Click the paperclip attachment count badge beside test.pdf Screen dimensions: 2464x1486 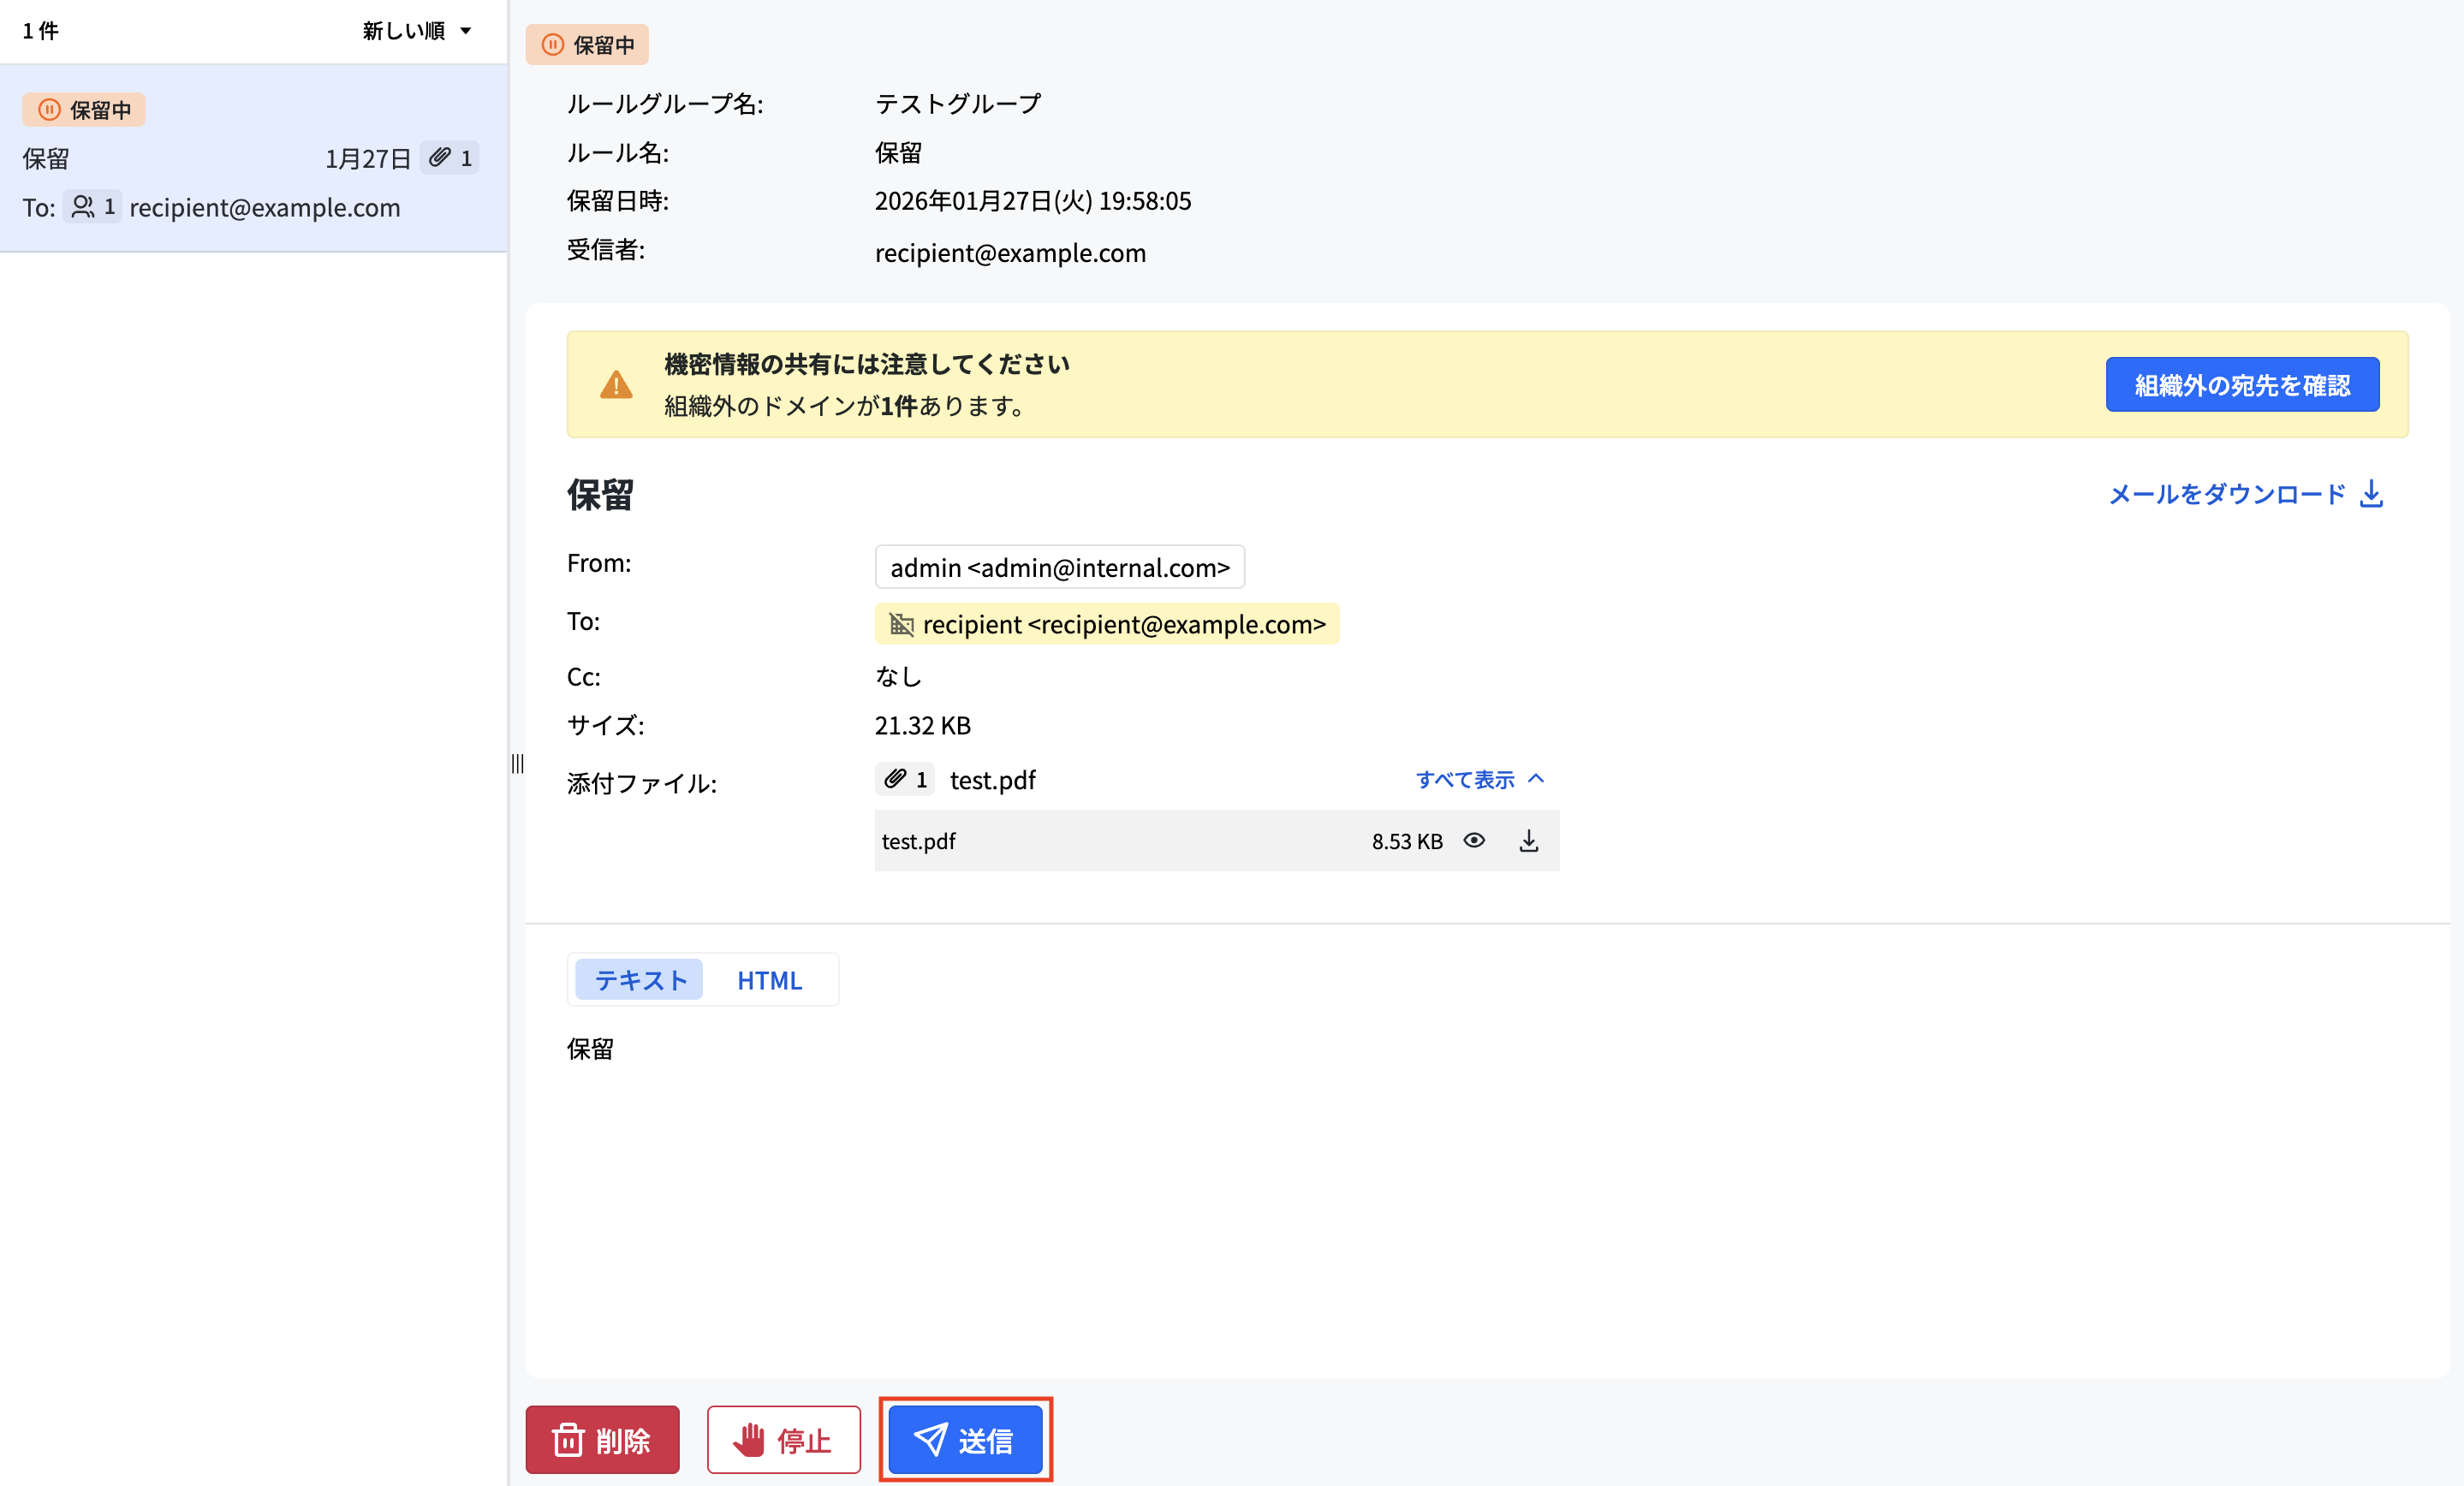[905, 779]
